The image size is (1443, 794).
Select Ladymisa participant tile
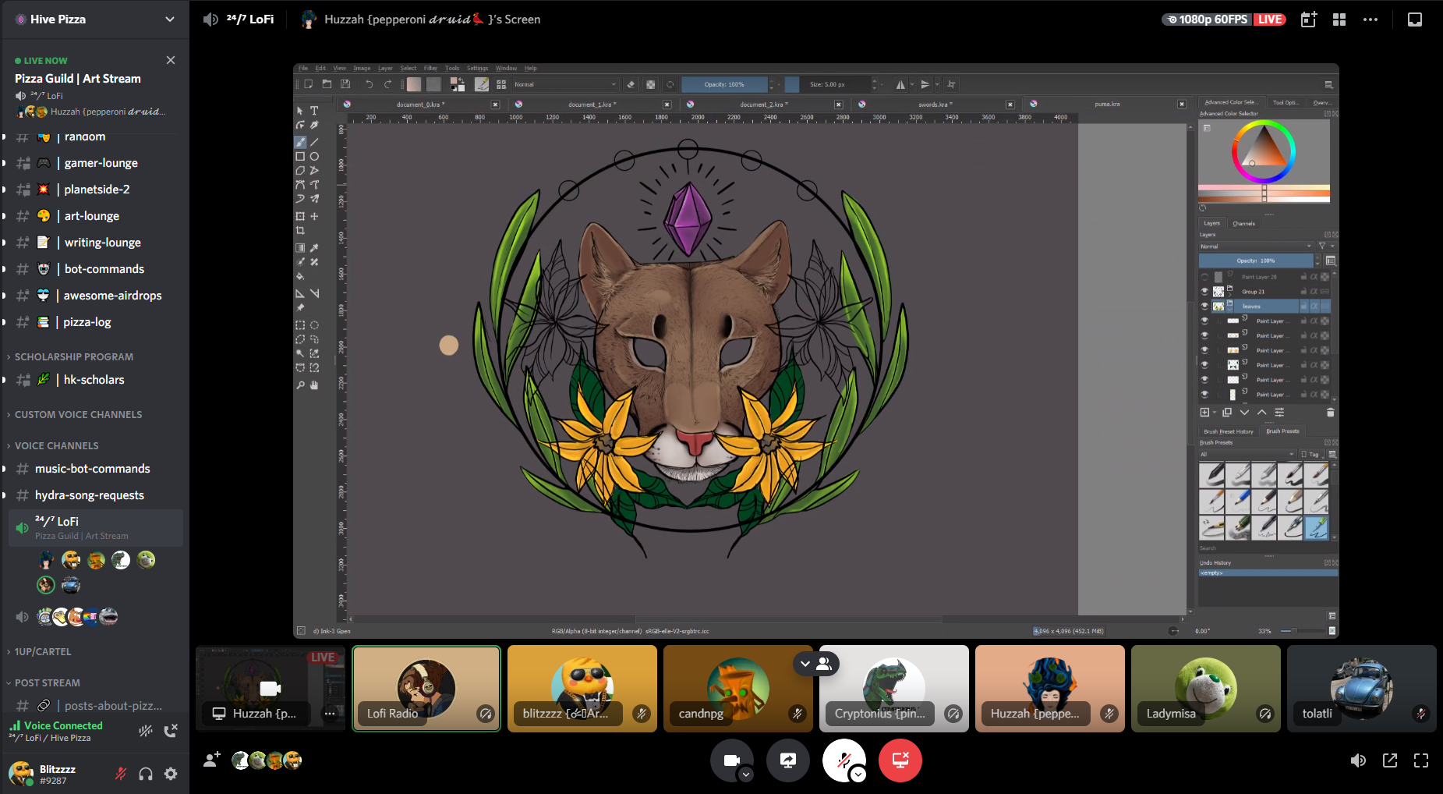pyautogui.click(x=1206, y=688)
